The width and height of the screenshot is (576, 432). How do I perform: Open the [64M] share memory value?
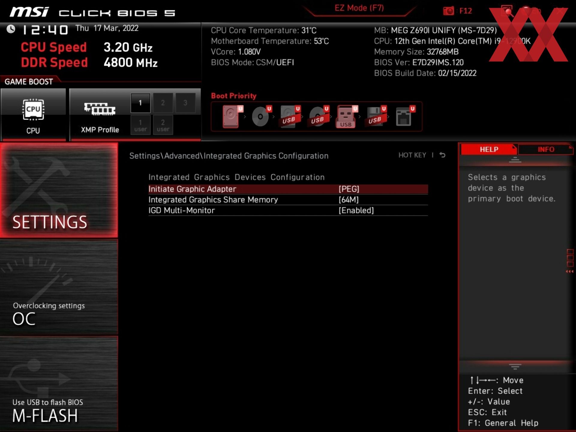point(349,200)
